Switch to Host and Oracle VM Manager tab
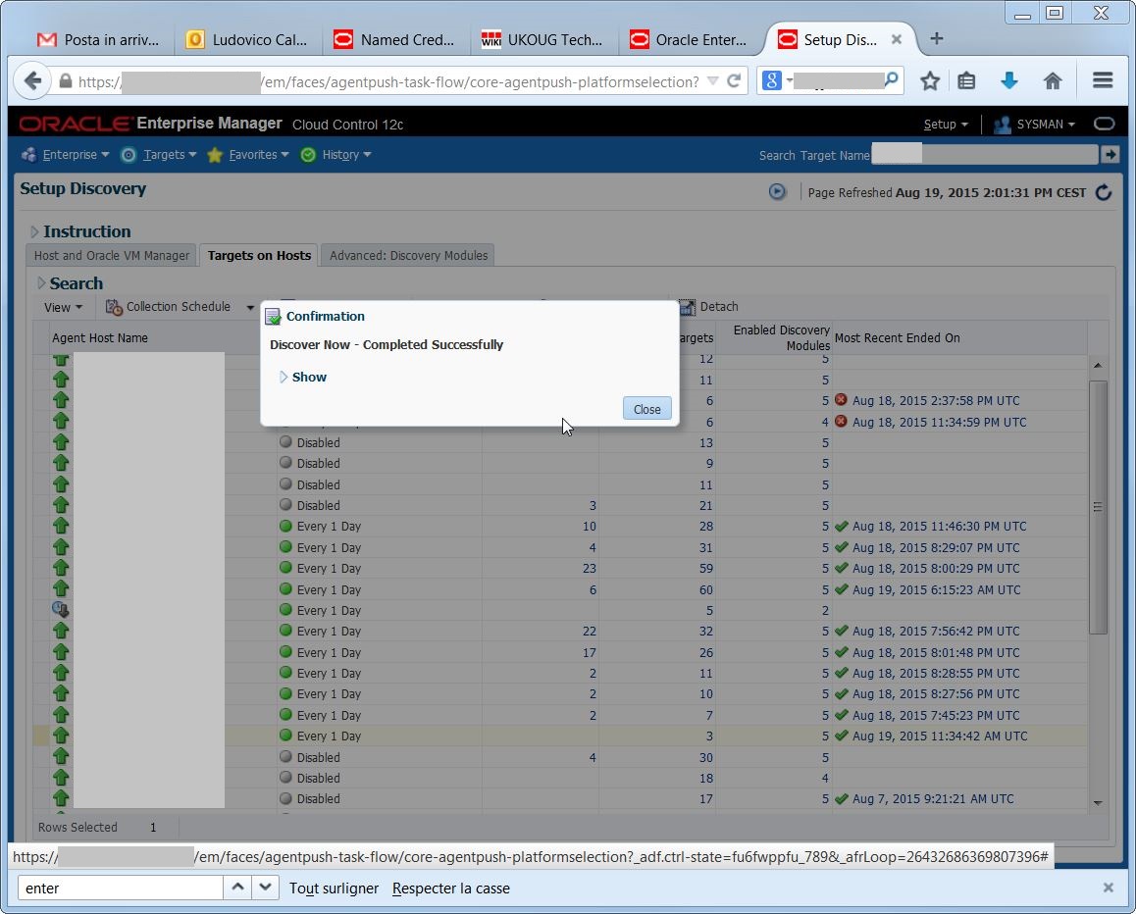This screenshot has width=1136, height=914. pos(112,255)
